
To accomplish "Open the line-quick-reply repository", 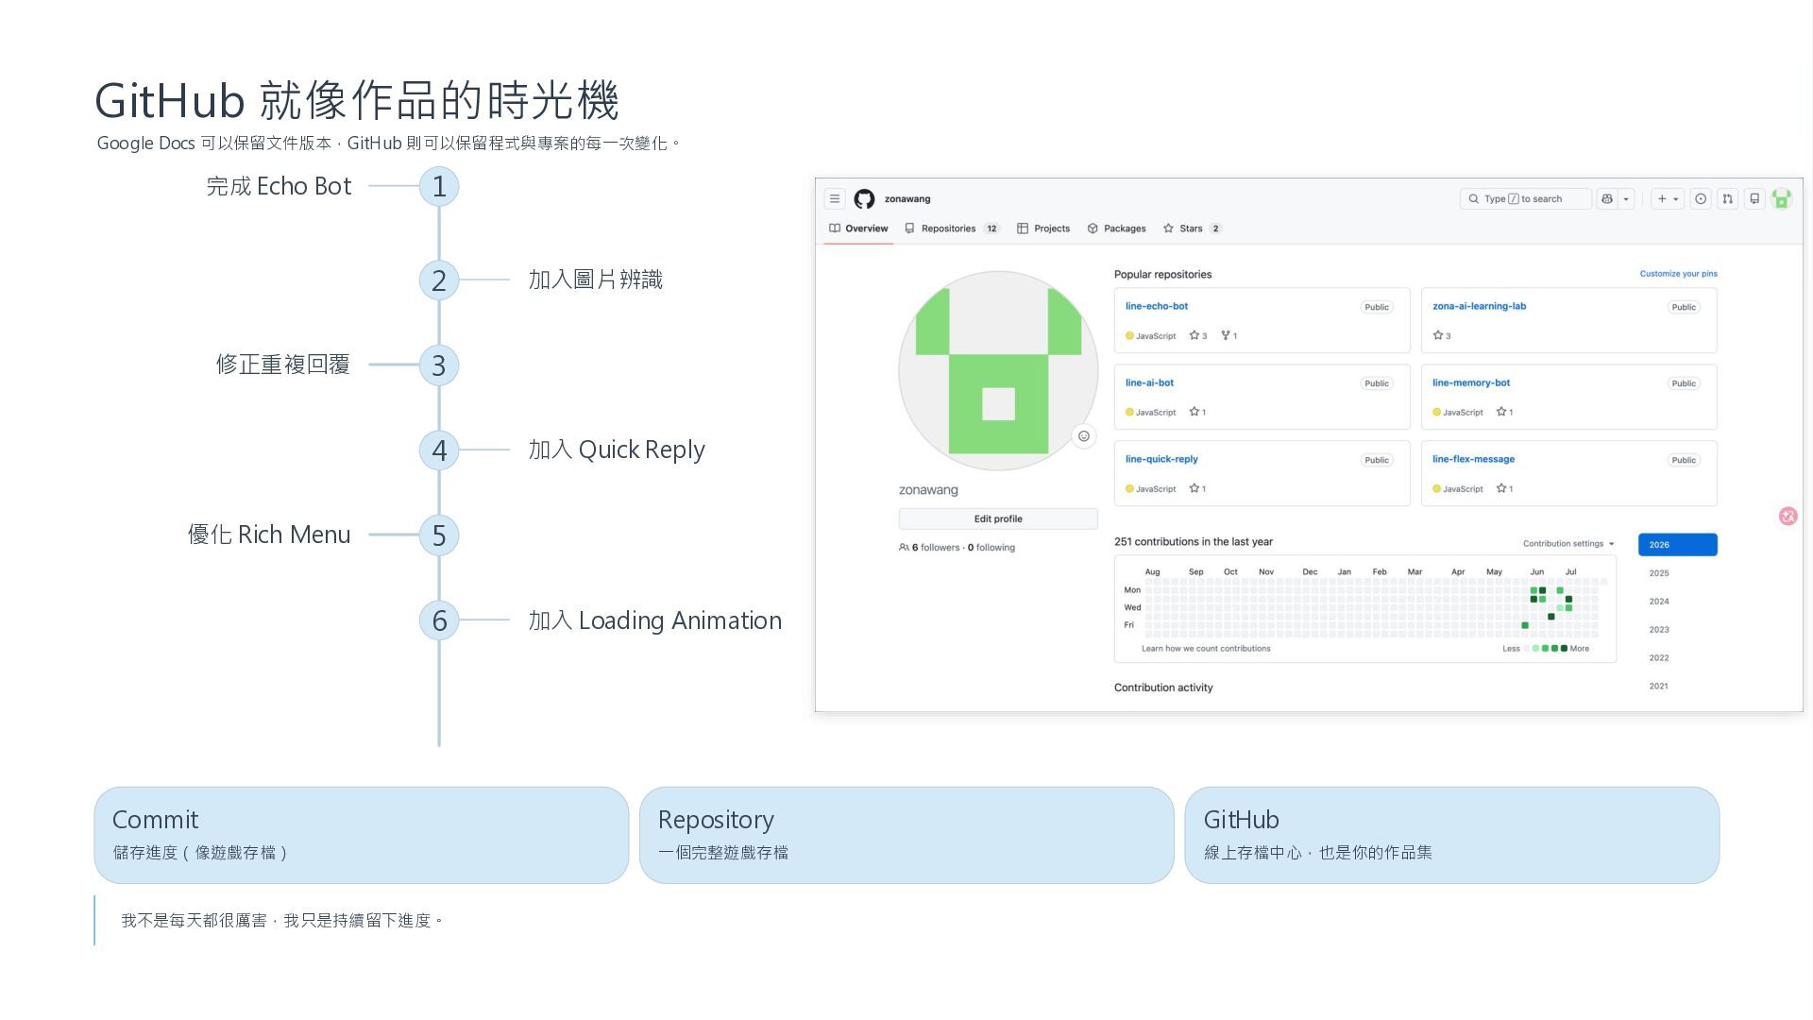I will pos(1161,459).
